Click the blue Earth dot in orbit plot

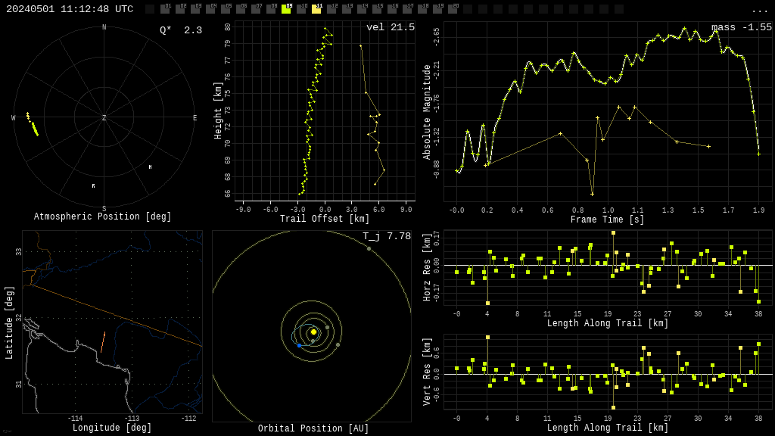(x=299, y=345)
